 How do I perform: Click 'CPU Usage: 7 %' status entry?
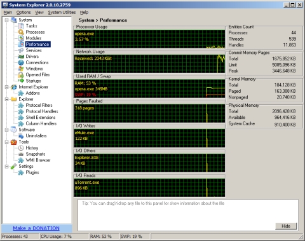pyautogui.click(x=56, y=237)
